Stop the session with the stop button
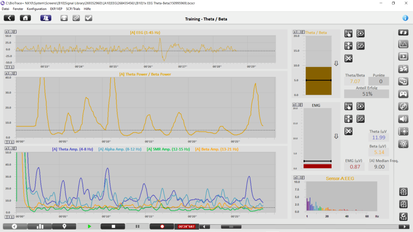This screenshot has width=413, height=232. (113, 226)
